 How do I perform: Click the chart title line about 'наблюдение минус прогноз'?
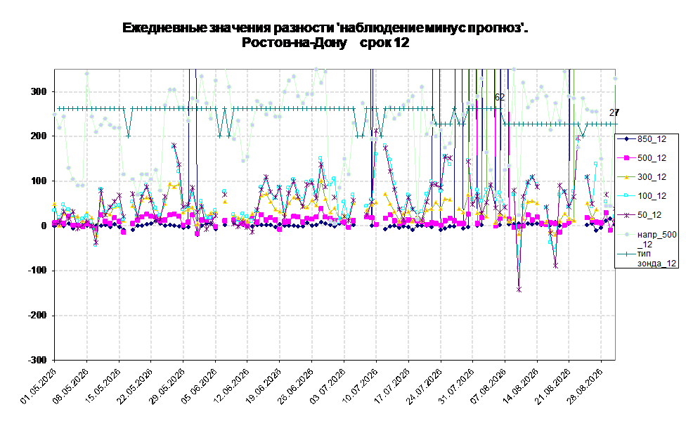coord(325,28)
